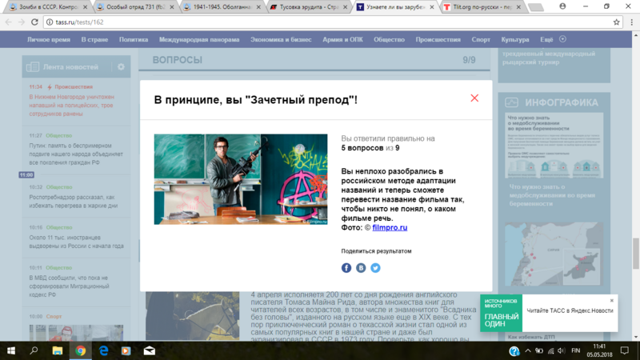Open Роспотребнадзор overheating news item
Screen dimensions: 640x360
click(x=74, y=202)
